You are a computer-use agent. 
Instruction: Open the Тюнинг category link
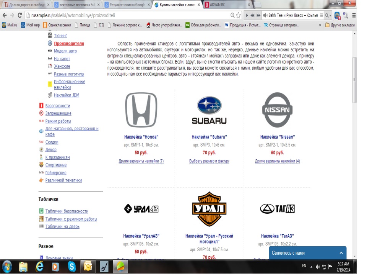(x=60, y=35)
